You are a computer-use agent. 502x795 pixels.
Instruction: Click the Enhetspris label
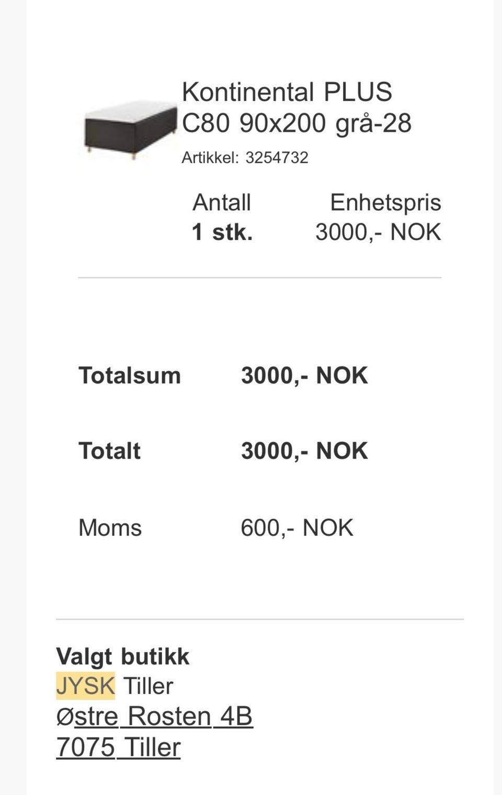point(385,203)
